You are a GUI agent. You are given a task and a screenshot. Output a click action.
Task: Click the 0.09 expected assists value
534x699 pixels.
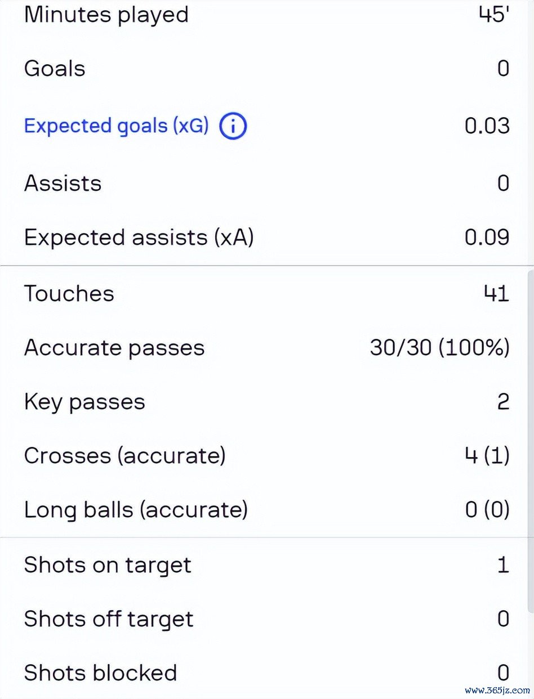[x=487, y=238]
